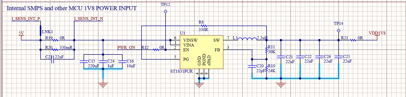The height and width of the screenshot is (97, 406).
Task: Click the VINSW pin label
Action: pos(191,40)
